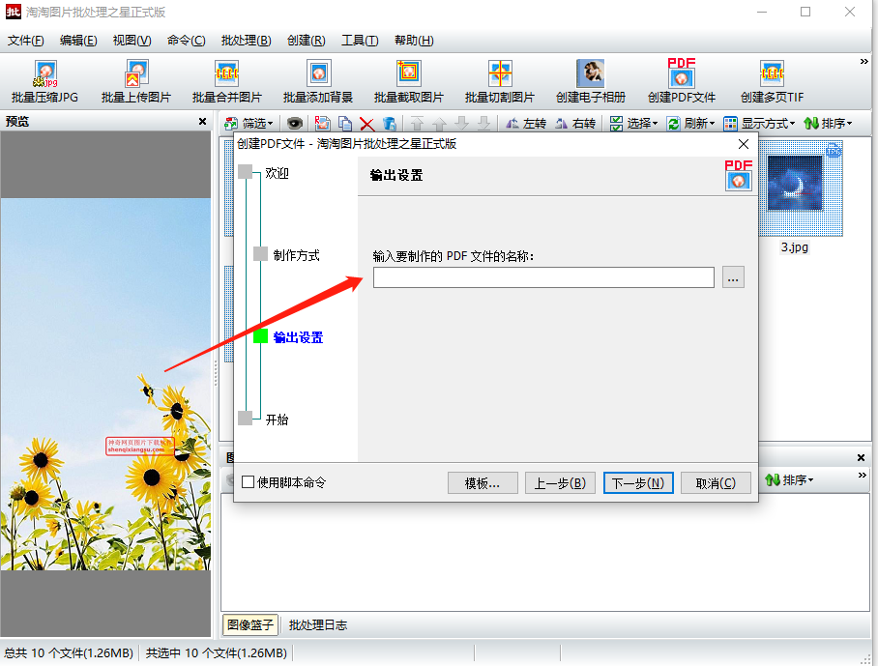The image size is (878, 666).
Task: Enable the 使用脚本命令 checkbox
Action: pos(249,482)
